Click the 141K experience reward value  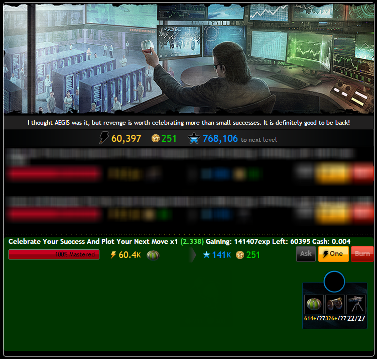[x=221, y=255]
